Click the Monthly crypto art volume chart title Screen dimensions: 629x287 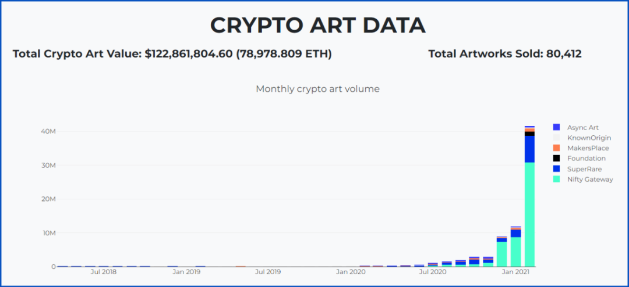[x=317, y=89]
